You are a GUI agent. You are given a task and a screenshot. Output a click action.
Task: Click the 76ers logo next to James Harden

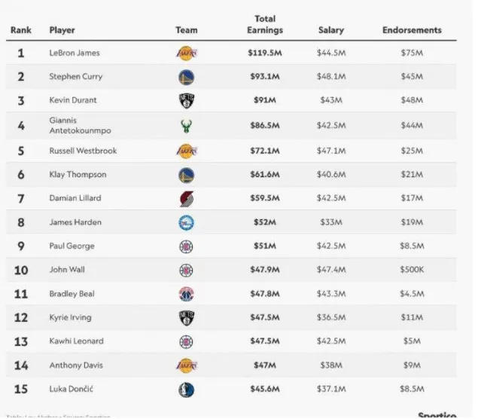[186, 222]
